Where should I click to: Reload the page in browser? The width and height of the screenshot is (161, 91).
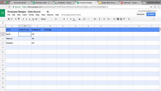[9, 7]
